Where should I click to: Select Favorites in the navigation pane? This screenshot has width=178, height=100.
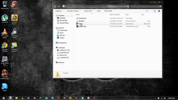point(61,16)
